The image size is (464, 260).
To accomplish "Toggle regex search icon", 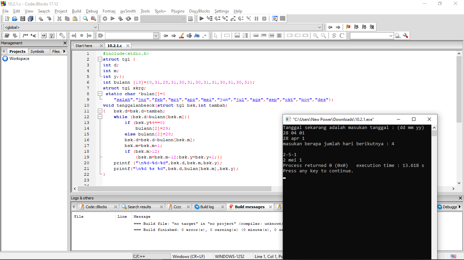I will click(205, 36).
